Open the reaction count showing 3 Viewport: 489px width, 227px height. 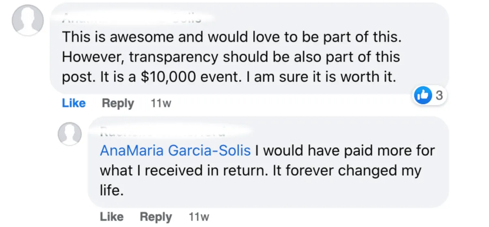click(x=439, y=96)
